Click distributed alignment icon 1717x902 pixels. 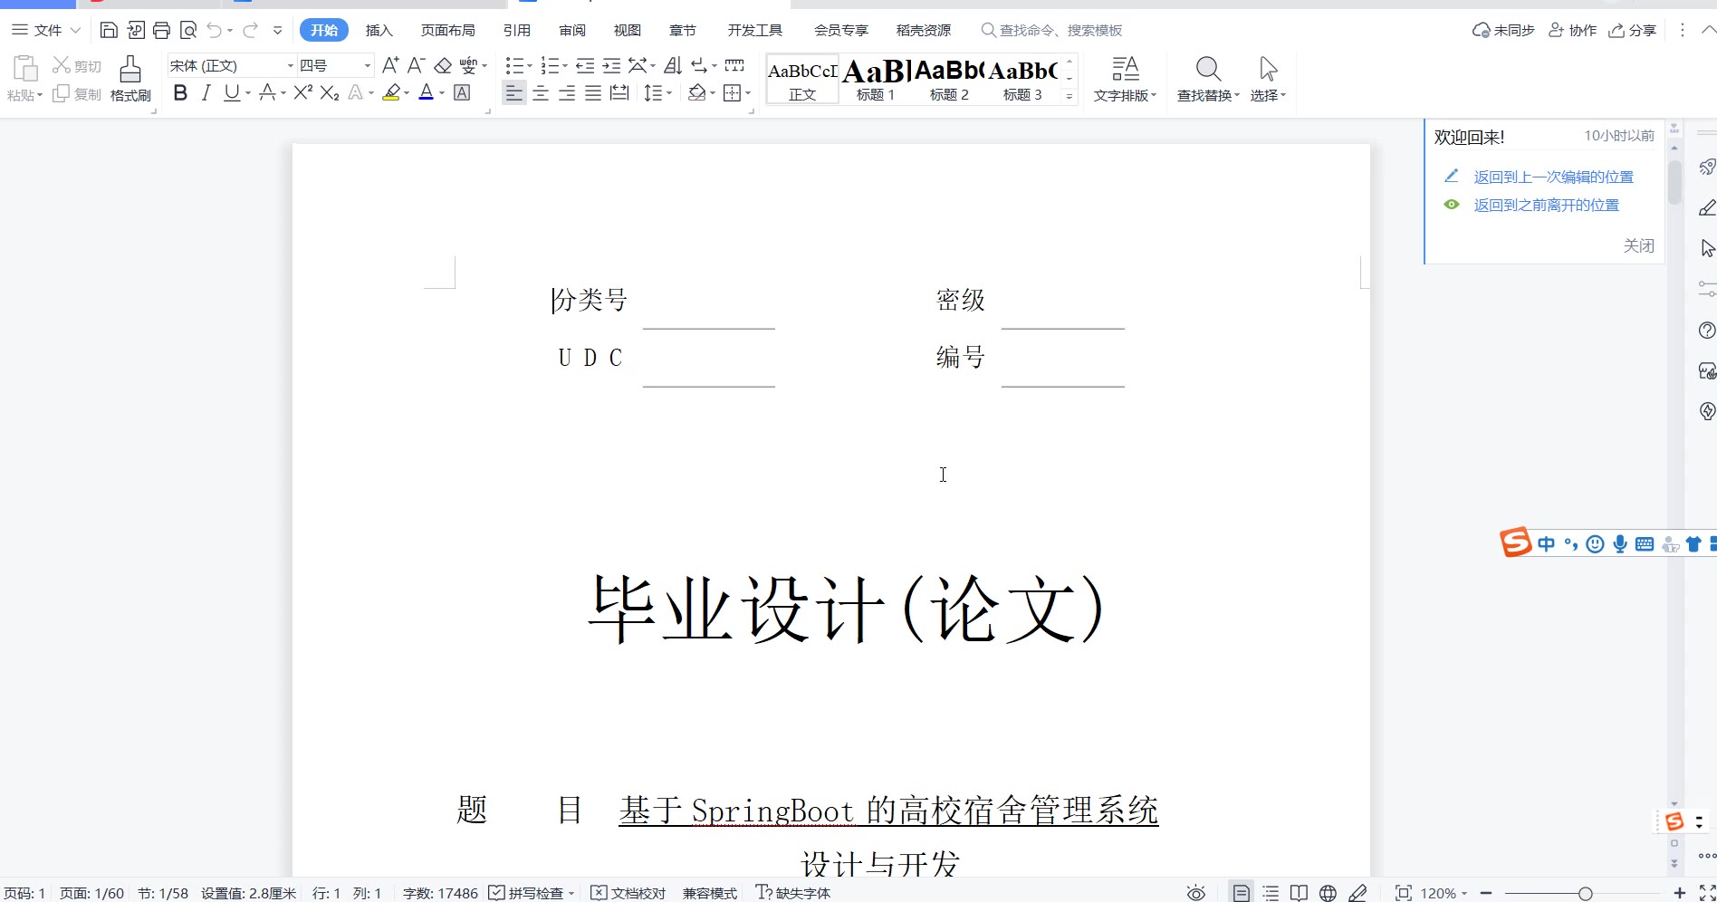619,92
